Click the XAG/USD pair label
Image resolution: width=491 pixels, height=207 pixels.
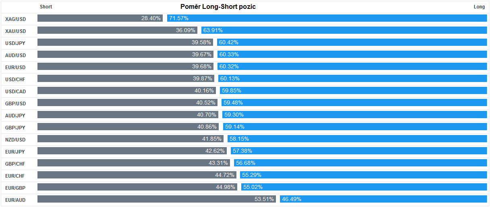[15, 19]
